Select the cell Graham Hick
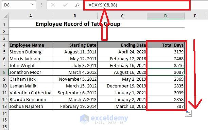 pos(31,79)
